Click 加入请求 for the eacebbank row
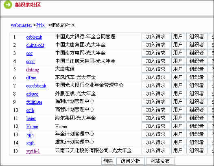Viewport: 214px width, 166px height. (x=156, y=85)
